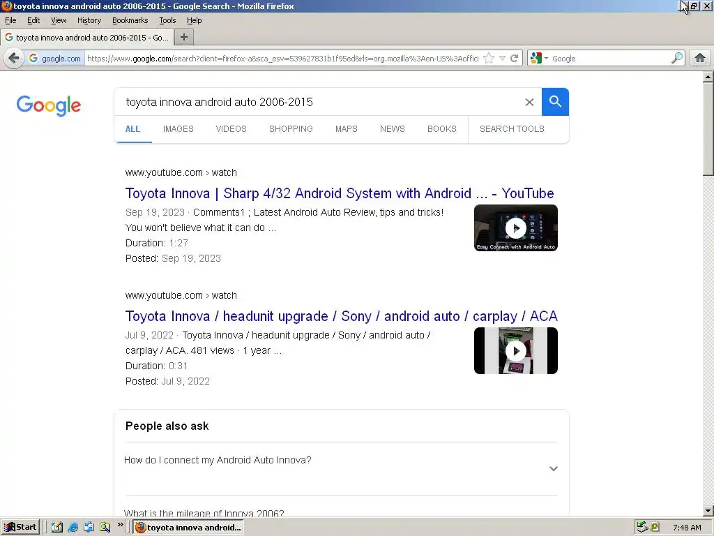Open the Edit menu
714x536 pixels.
tap(33, 20)
